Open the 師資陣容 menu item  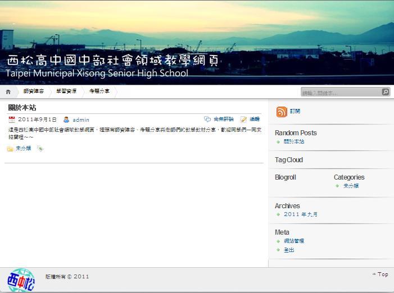pyautogui.click(x=33, y=91)
